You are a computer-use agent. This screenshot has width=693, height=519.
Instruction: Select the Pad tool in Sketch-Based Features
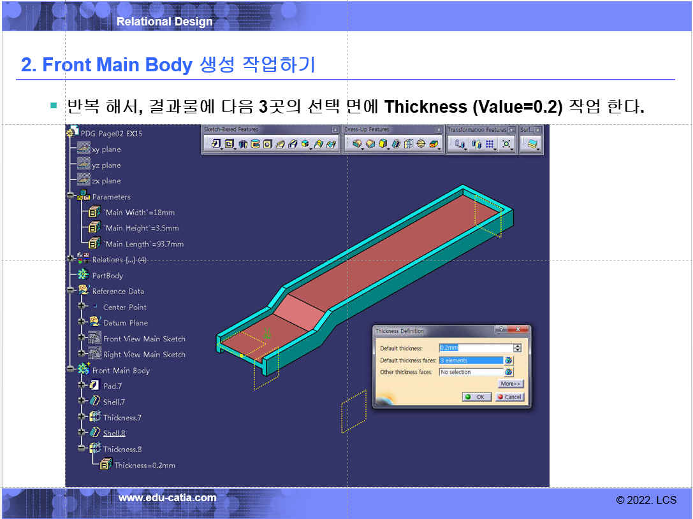click(215, 145)
